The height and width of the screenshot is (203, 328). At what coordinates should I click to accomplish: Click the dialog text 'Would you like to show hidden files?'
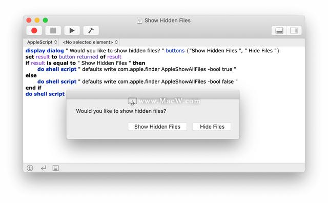pyautogui.click(x=121, y=111)
